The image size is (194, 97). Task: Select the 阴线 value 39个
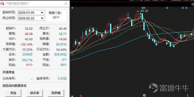(x=63, y=65)
